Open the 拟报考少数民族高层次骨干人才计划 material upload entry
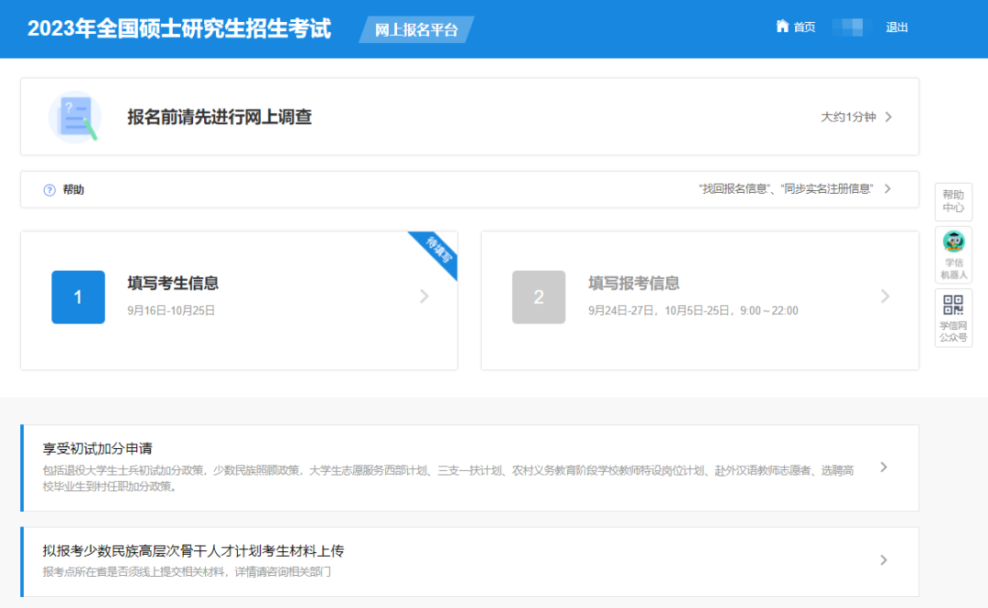The image size is (988, 608). [x=193, y=551]
